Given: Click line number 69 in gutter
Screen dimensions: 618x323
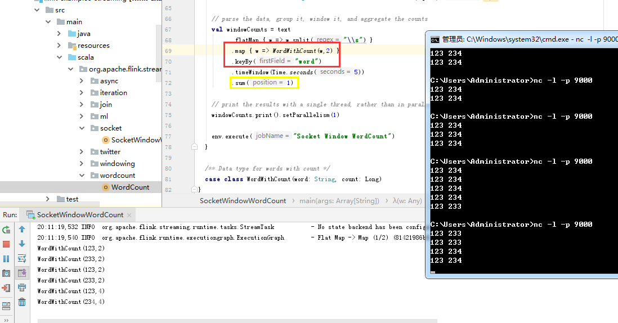Looking at the screenshot, I should 168,51.
